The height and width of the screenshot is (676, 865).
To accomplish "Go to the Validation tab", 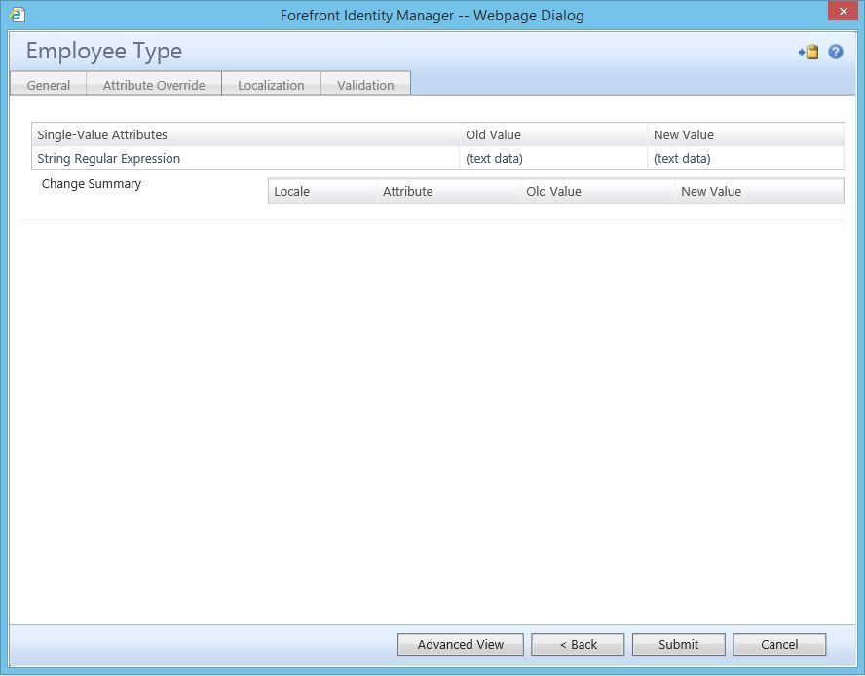I will coord(365,85).
